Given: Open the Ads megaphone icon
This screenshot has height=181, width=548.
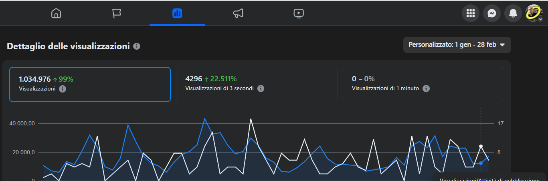Looking at the screenshot, I should tap(238, 14).
